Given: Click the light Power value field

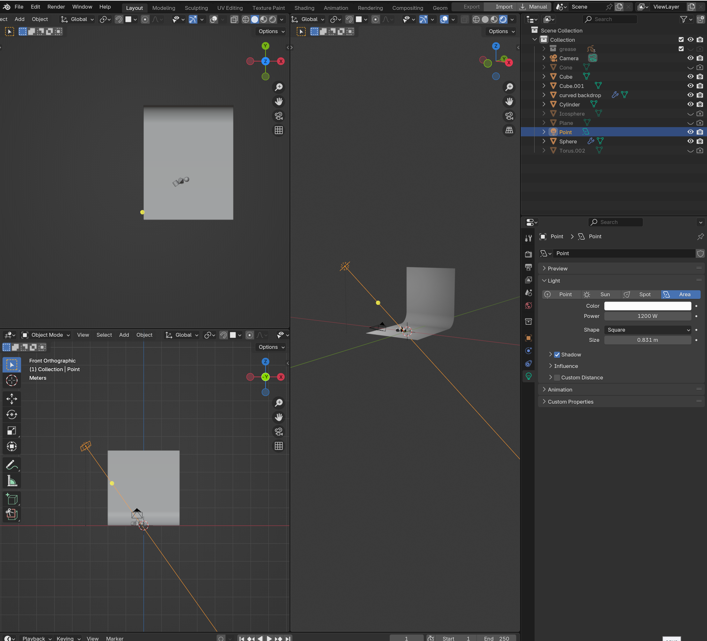Looking at the screenshot, I should pyautogui.click(x=647, y=316).
